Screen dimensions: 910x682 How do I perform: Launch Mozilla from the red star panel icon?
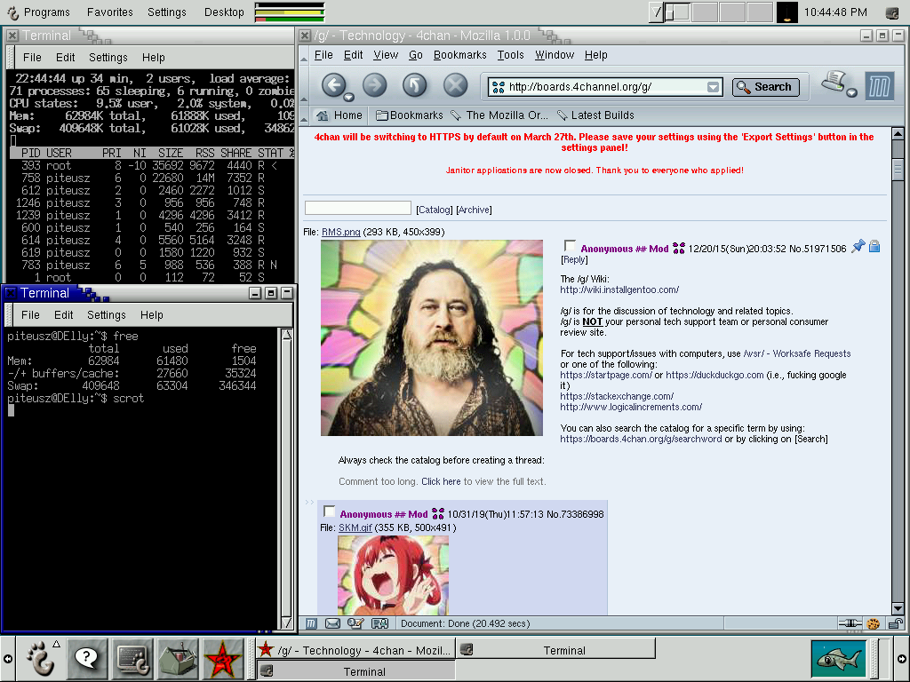[x=223, y=658]
